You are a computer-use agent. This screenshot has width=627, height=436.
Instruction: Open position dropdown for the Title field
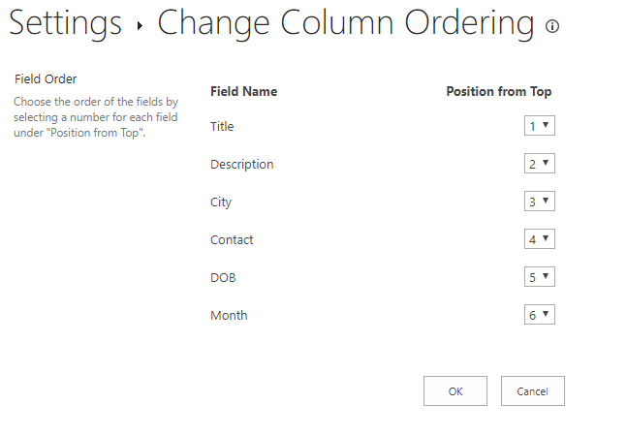tap(539, 126)
